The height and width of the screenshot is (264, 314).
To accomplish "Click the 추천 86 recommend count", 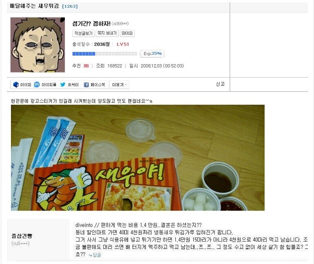I will coord(80,66).
